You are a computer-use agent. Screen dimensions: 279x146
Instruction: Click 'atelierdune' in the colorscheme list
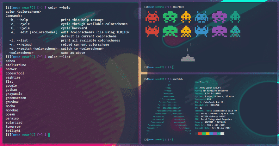16,65
